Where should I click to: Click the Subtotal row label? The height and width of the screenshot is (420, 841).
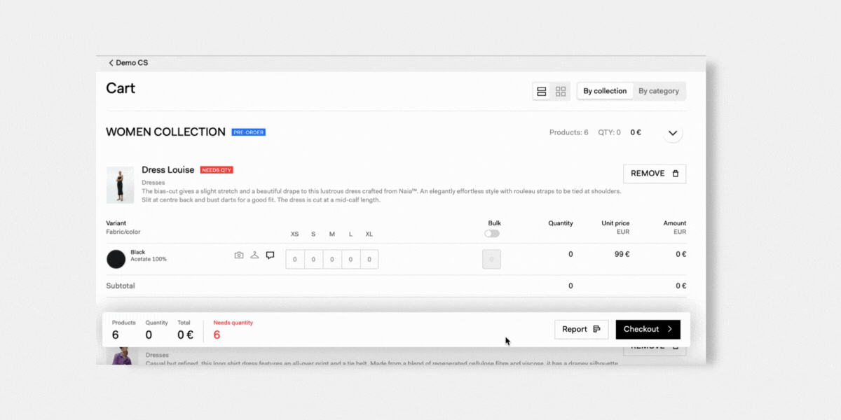[x=121, y=286]
